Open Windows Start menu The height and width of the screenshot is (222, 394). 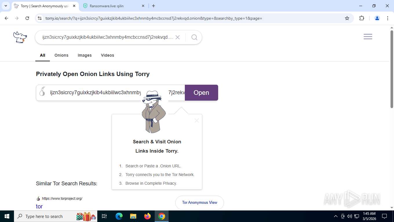7,216
